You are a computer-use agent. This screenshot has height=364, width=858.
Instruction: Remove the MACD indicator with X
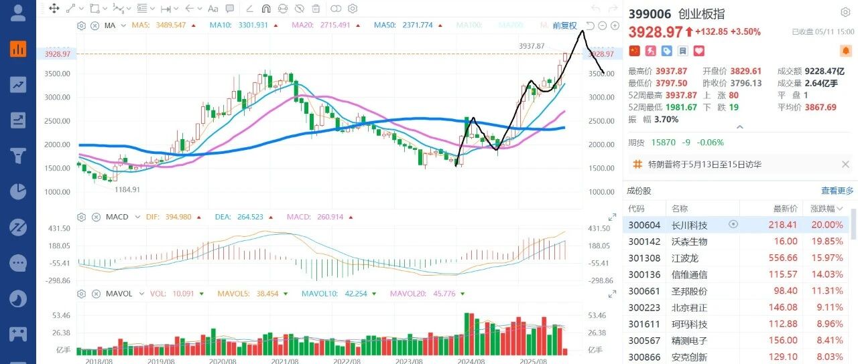pos(95,217)
